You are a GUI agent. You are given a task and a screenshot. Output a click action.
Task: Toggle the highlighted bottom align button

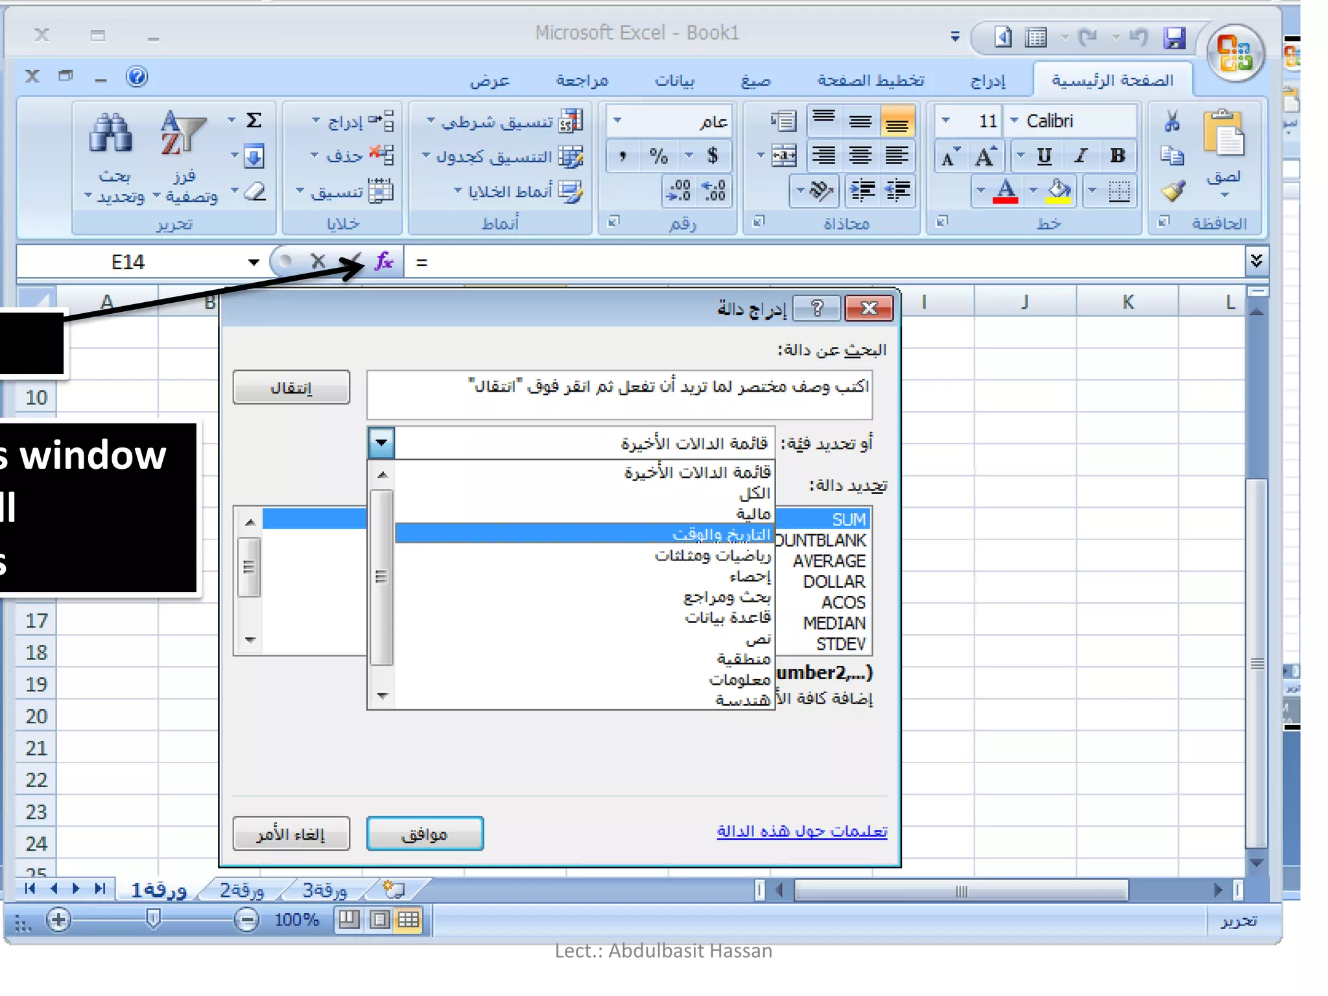(897, 121)
